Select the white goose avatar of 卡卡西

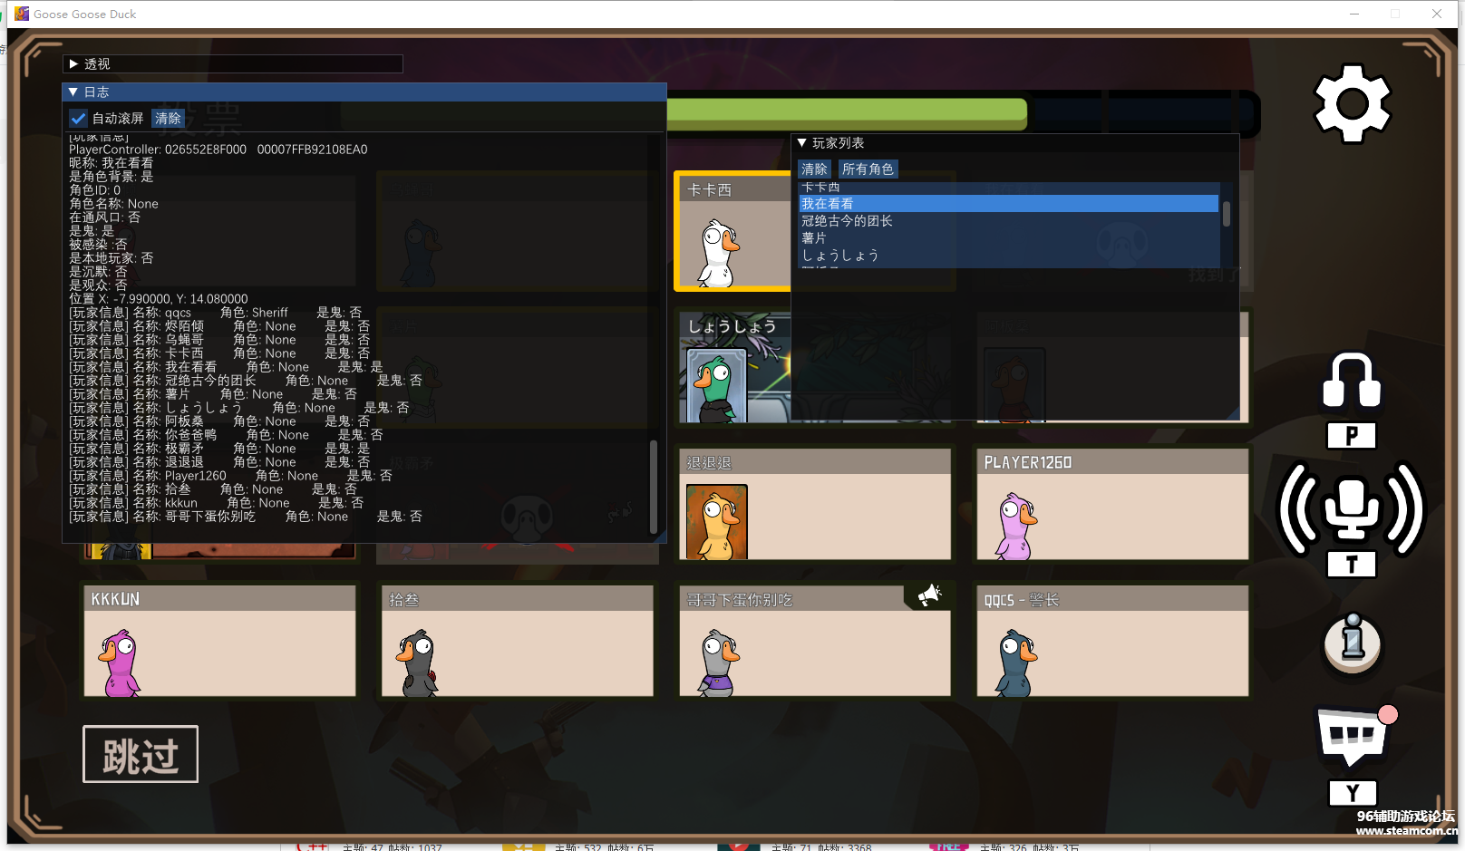pos(720,254)
